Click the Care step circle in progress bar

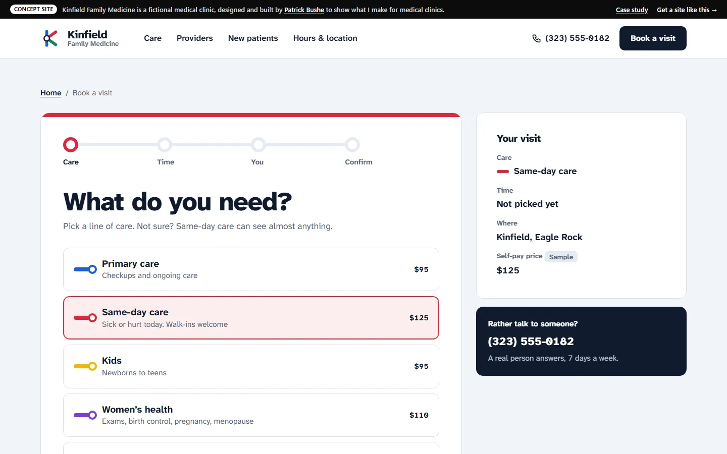[x=71, y=145]
